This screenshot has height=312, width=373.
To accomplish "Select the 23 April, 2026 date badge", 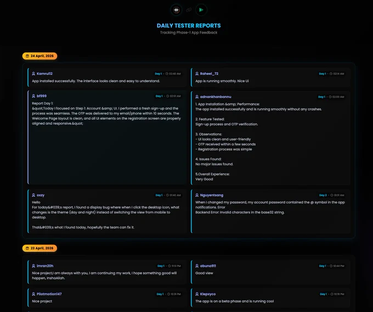I will (x=39, y=248).
